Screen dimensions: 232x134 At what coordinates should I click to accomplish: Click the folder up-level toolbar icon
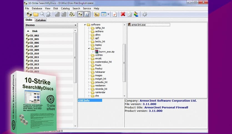(x=97, y=14)
